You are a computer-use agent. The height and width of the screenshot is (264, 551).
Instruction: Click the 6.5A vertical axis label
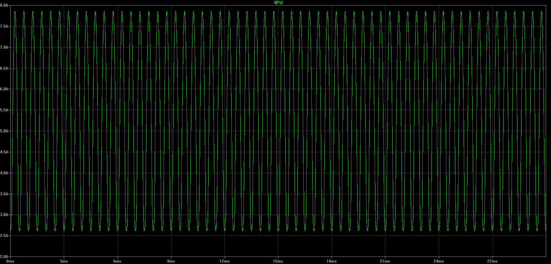pos(4,68)
